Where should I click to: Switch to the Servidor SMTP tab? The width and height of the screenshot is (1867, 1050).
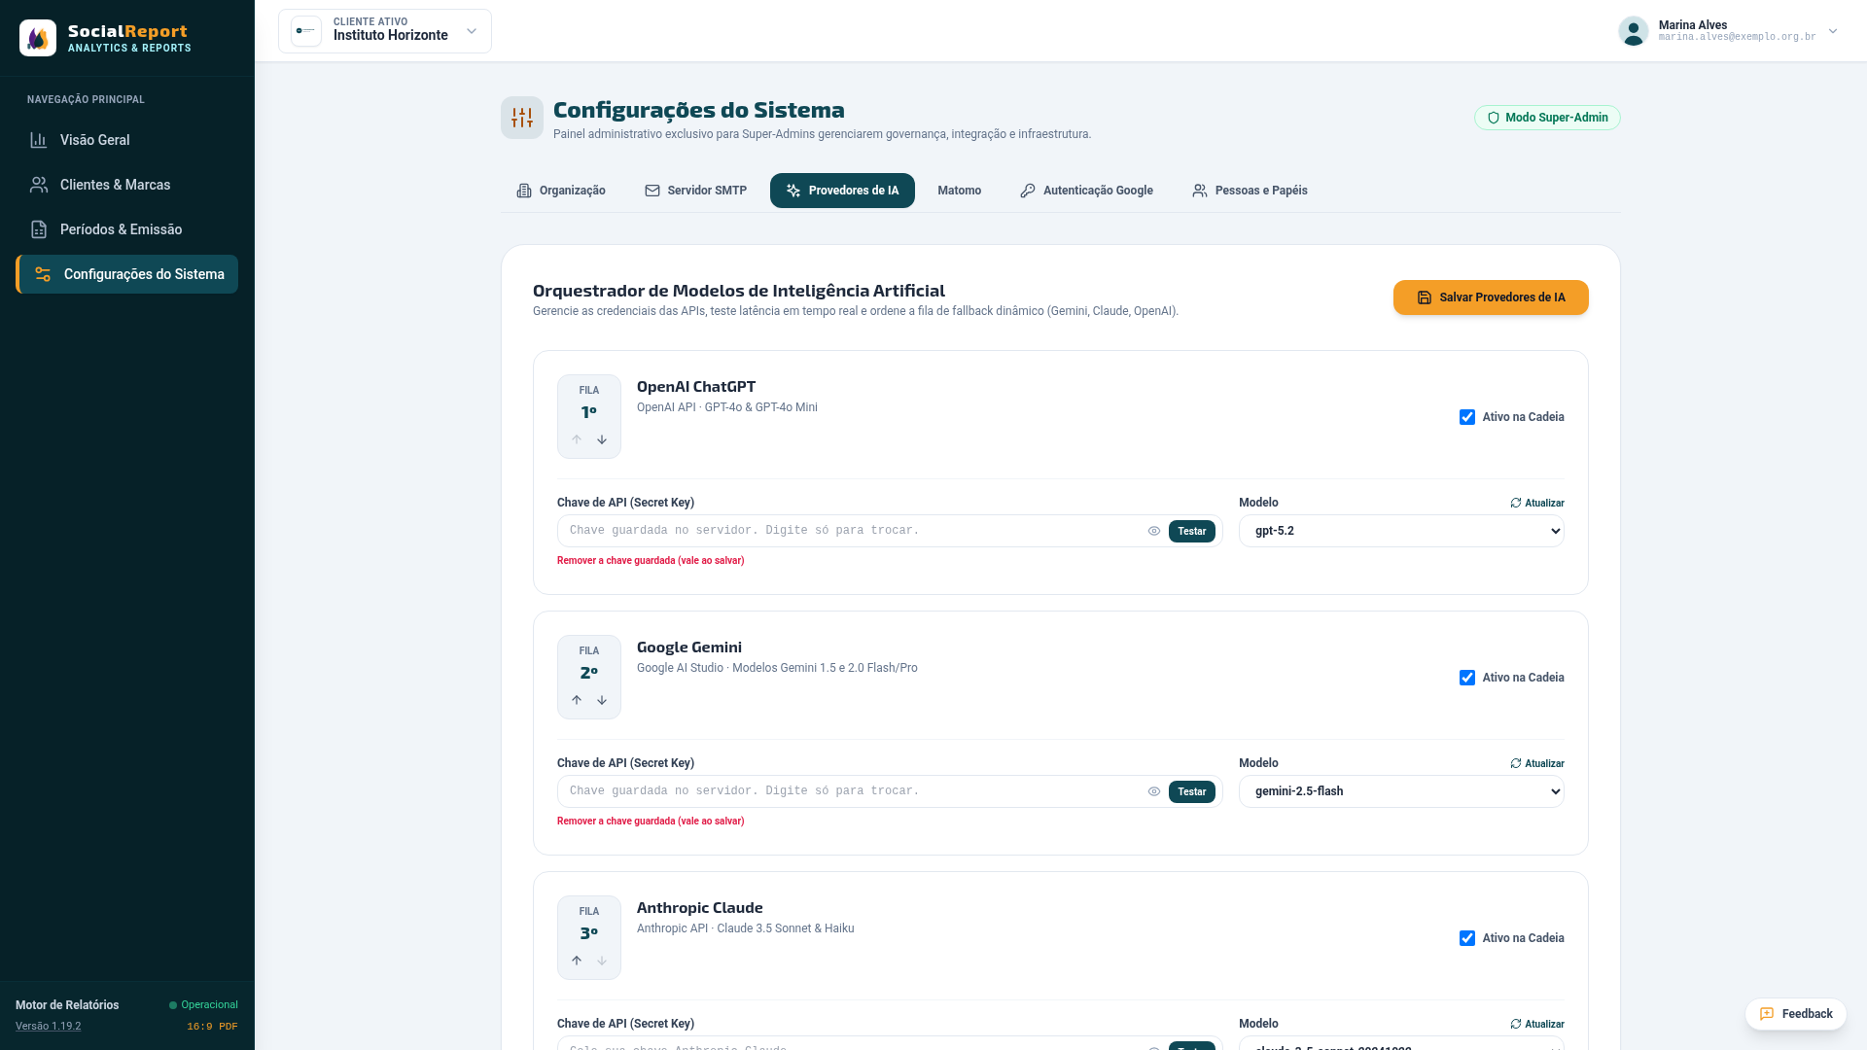point(695,191)
